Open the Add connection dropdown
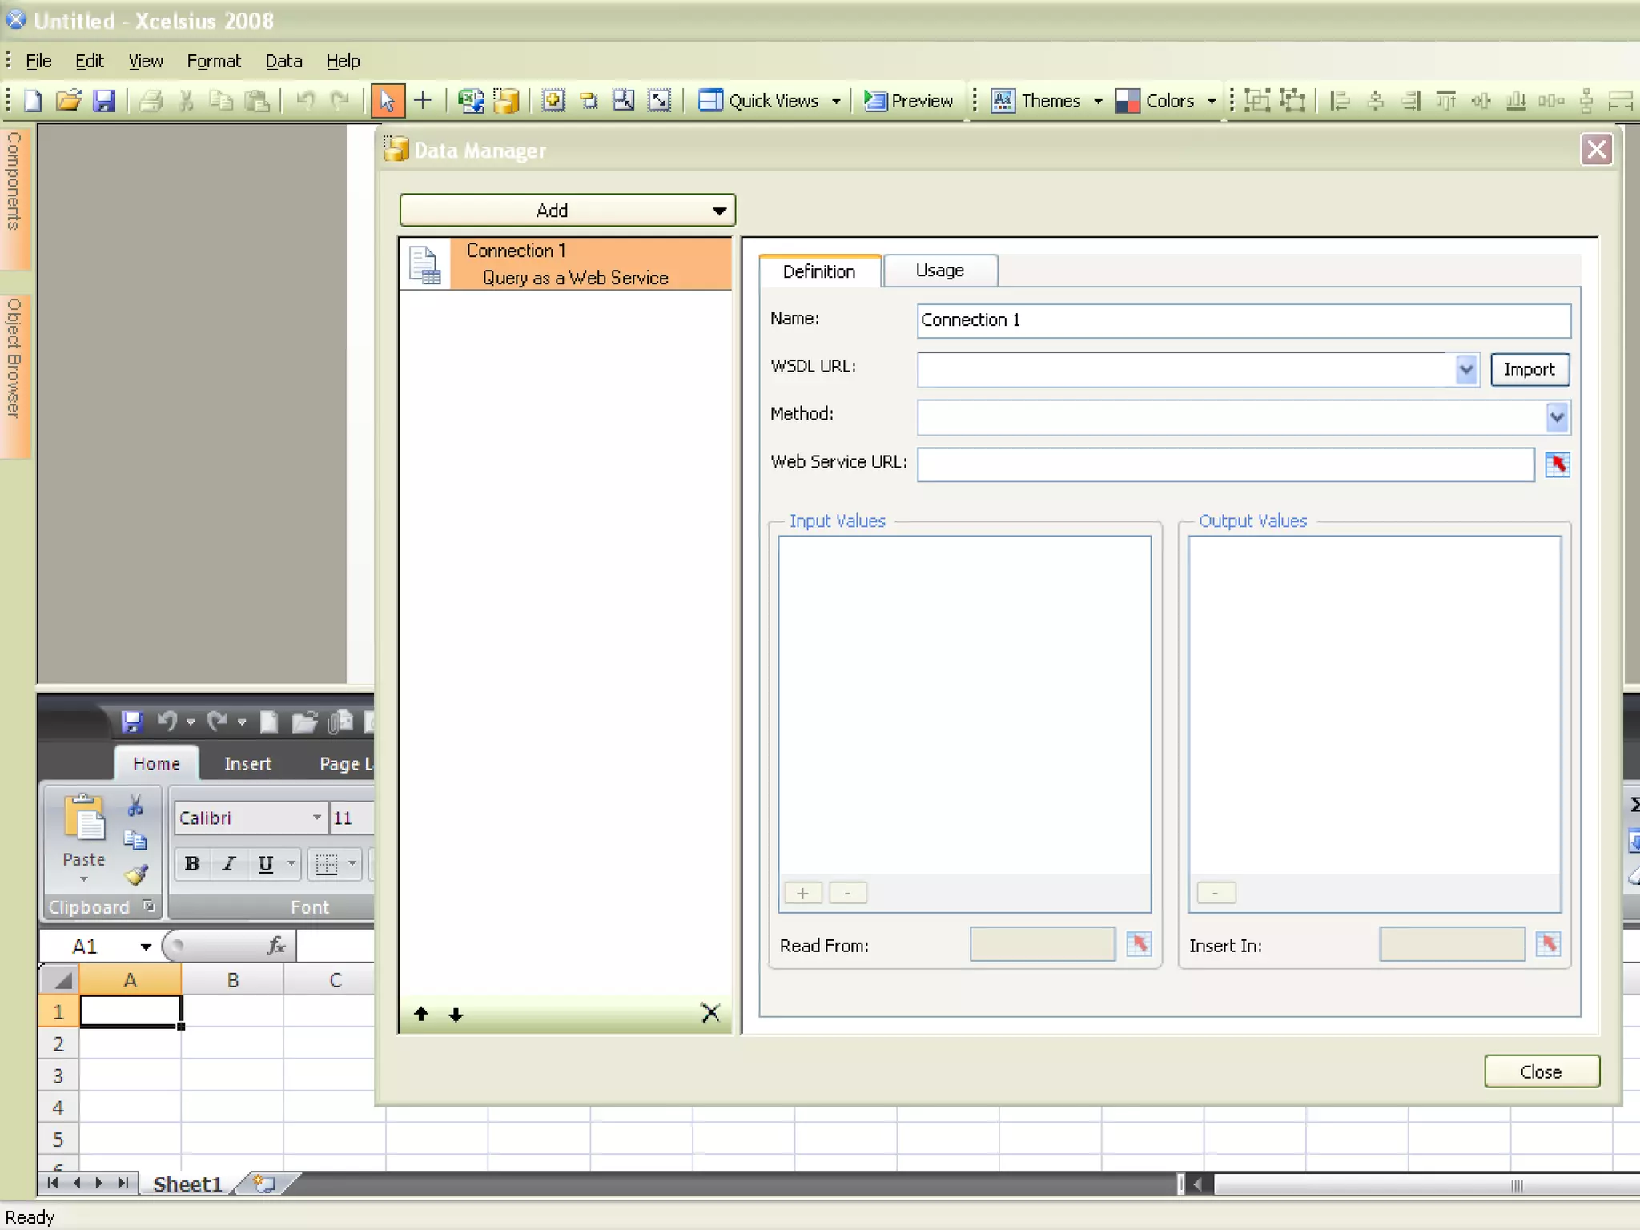The image size is (1640, 1230). click(567, 210)
